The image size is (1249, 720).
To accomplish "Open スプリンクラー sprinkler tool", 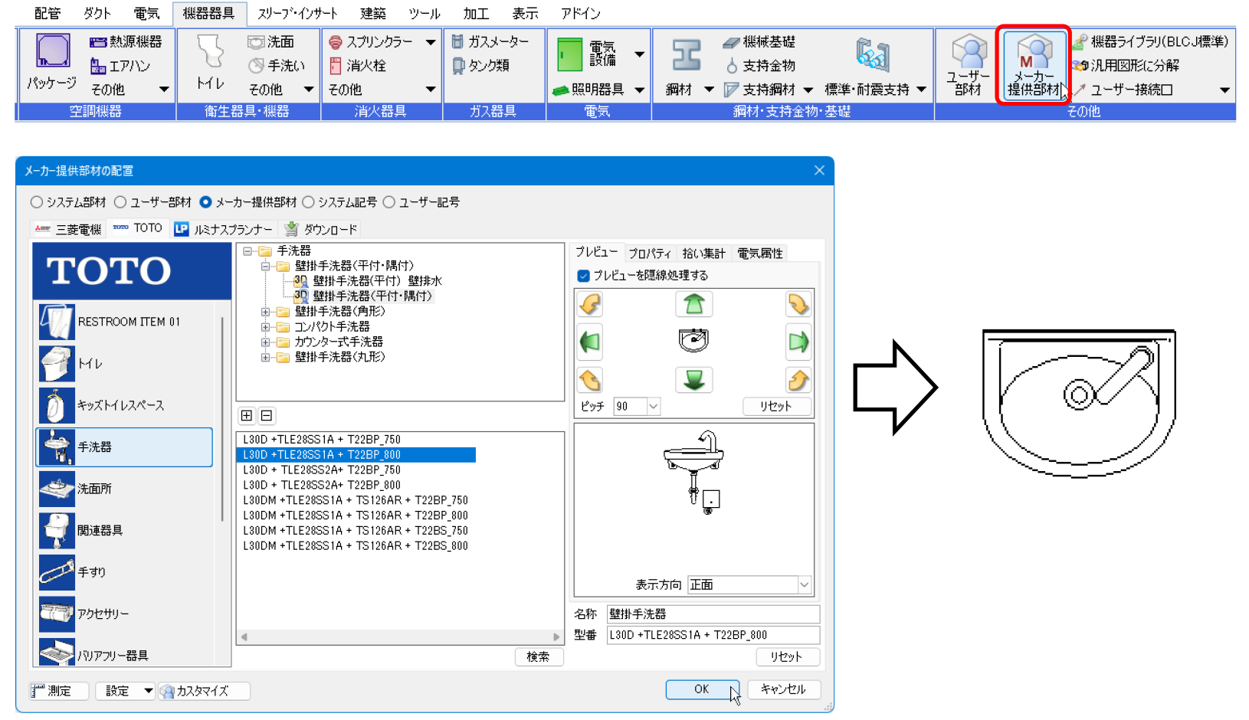I will [371, 41].
